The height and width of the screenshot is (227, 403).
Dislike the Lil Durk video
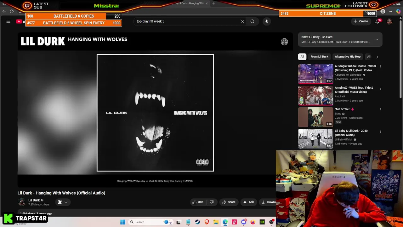pyautogui.click(x=212, y=202)
